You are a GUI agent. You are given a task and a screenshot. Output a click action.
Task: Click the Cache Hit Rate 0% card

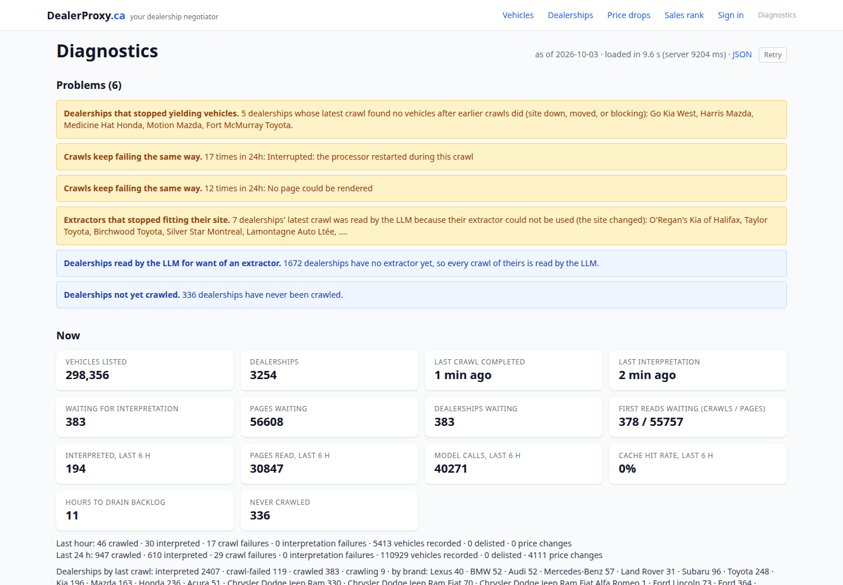tap(698, 464)
